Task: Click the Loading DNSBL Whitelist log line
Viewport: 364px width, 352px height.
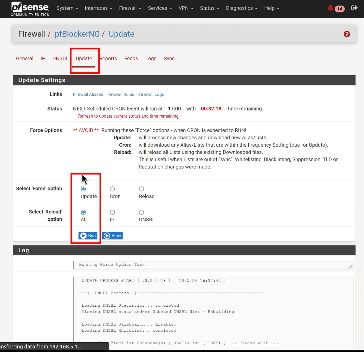Action: 129,330
